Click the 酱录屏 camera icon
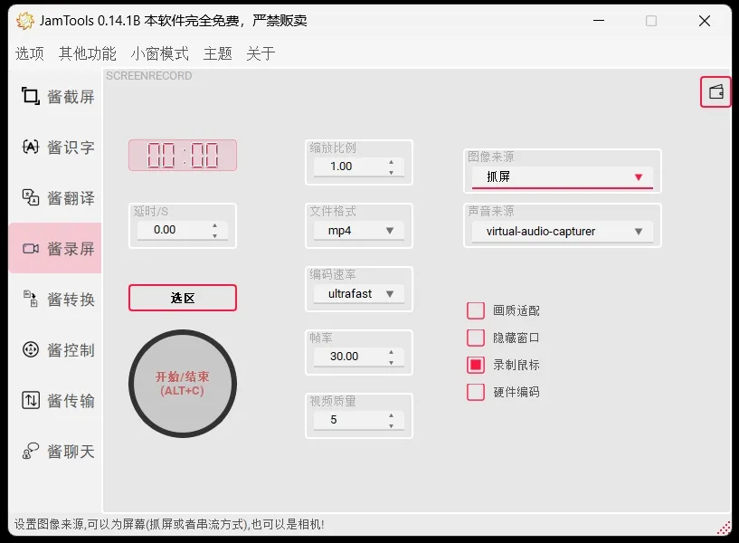This screenshot has height=543, width=739. (31, 248)
